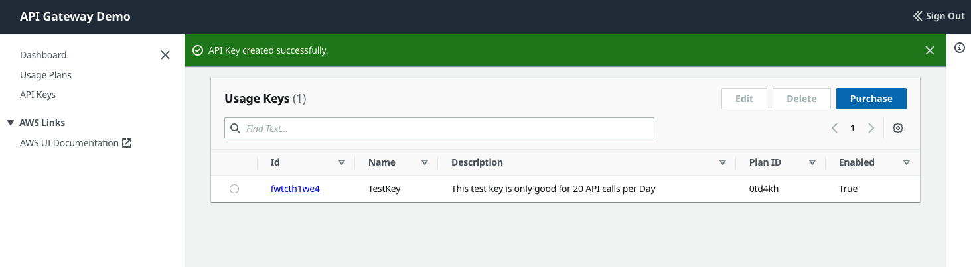Open Usage Plans in sidebar
Image resolution: width=971 pixels, height=267 pixels.
tap(46, 75)
